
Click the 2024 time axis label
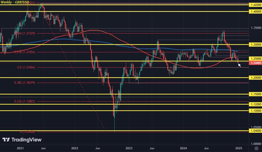[183, 148]
